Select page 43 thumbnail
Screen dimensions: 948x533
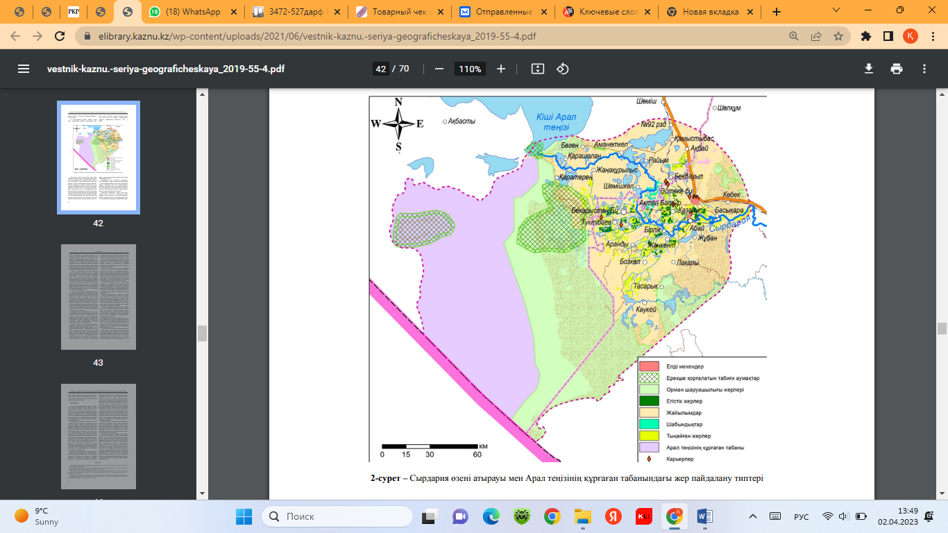tap(98, 296)
